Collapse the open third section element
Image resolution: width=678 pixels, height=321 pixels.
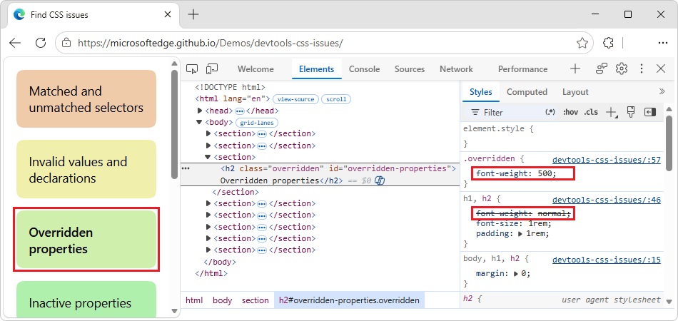[x=208, y=157]
